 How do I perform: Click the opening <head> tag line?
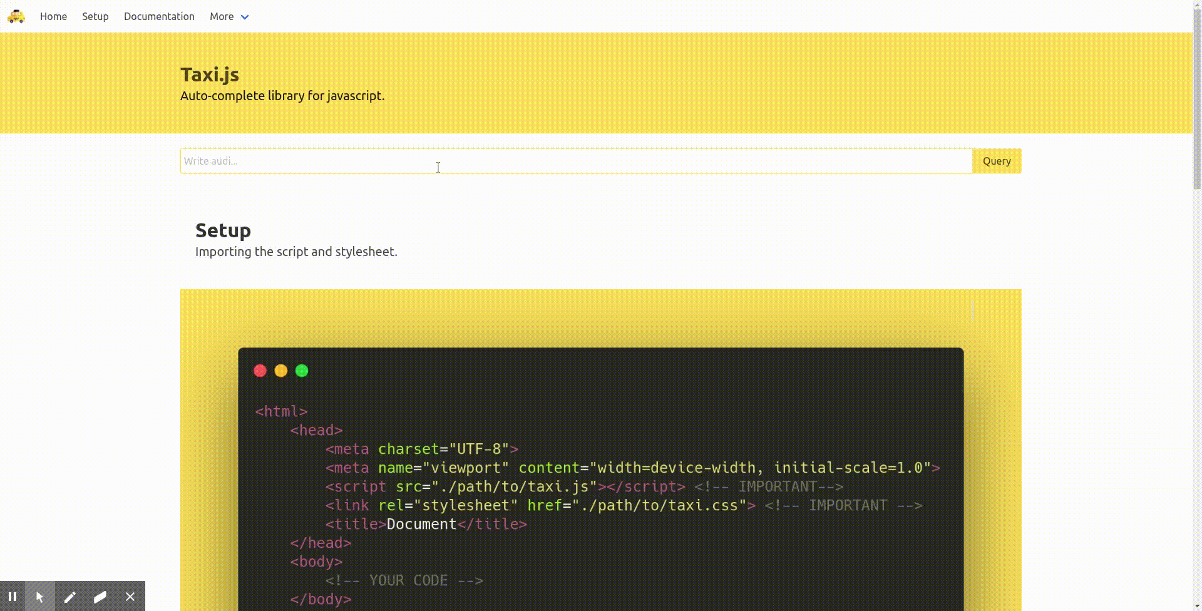coord(316,430)
